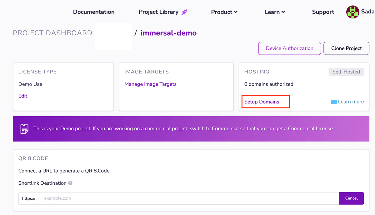Image resolution: width=375 pixels, height=215 pixels.
Task: Open the Documentation menu item
Action: [x=94, y=12]
